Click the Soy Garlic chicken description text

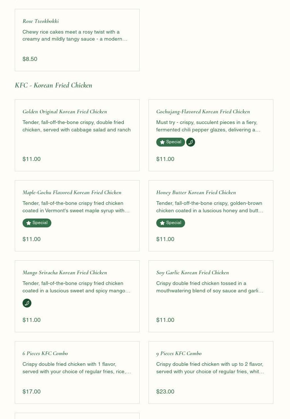click(209, 287)
